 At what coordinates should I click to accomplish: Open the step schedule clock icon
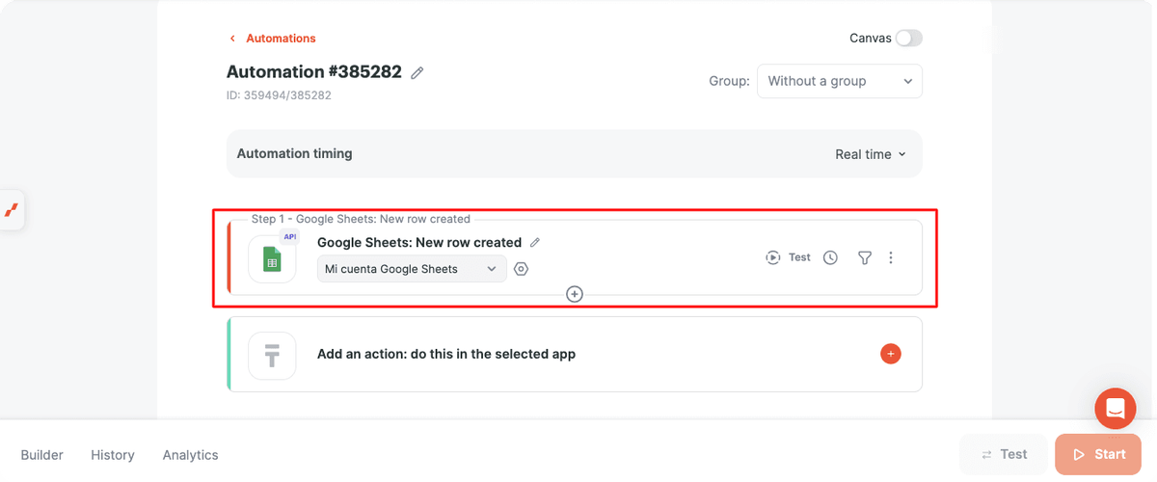click(x=830, y=257)
